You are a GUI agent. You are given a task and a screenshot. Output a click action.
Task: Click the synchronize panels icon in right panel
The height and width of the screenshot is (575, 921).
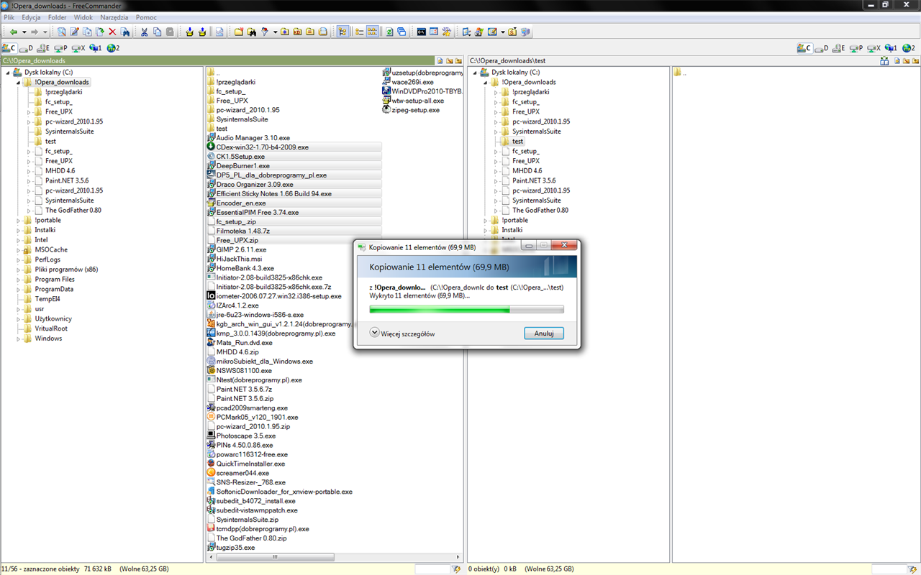tap(884, 60)
